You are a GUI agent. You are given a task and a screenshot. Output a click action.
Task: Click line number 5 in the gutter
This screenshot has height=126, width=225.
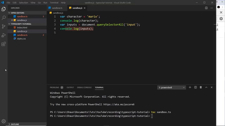pos(55,33)
